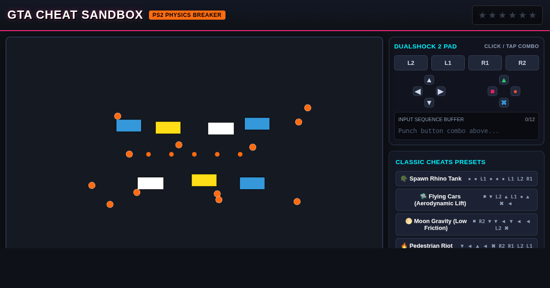Click the CLASSIC CHEATS PRESETS heading
This screenshot has width=550, height=288.
[x=440, y=162]
